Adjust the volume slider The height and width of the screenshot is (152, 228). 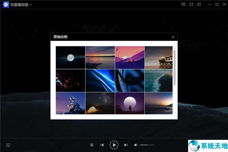(x=147, y=145)
